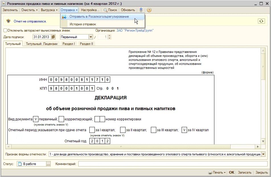
Task: Click the OK button
Action: click(231, 172)
